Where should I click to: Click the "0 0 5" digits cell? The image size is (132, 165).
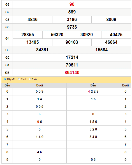40,107
